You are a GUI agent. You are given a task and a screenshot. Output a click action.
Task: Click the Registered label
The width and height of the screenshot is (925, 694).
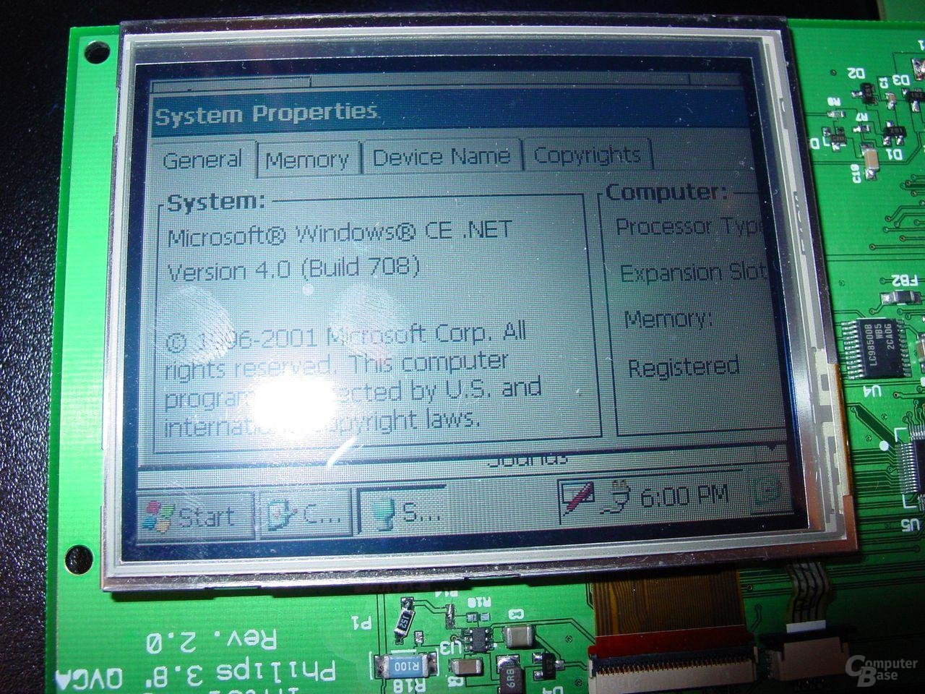click(x=683, y=367)
